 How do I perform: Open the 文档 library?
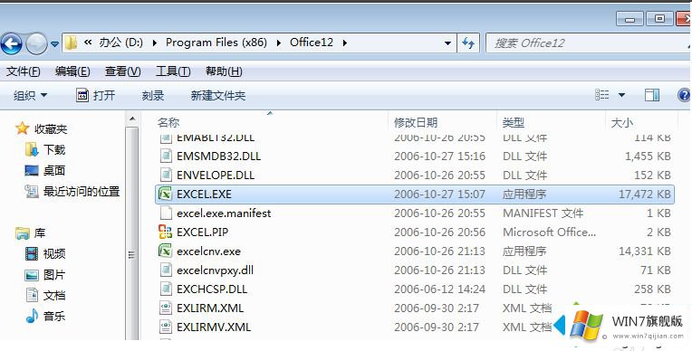[x=54, y=296]
